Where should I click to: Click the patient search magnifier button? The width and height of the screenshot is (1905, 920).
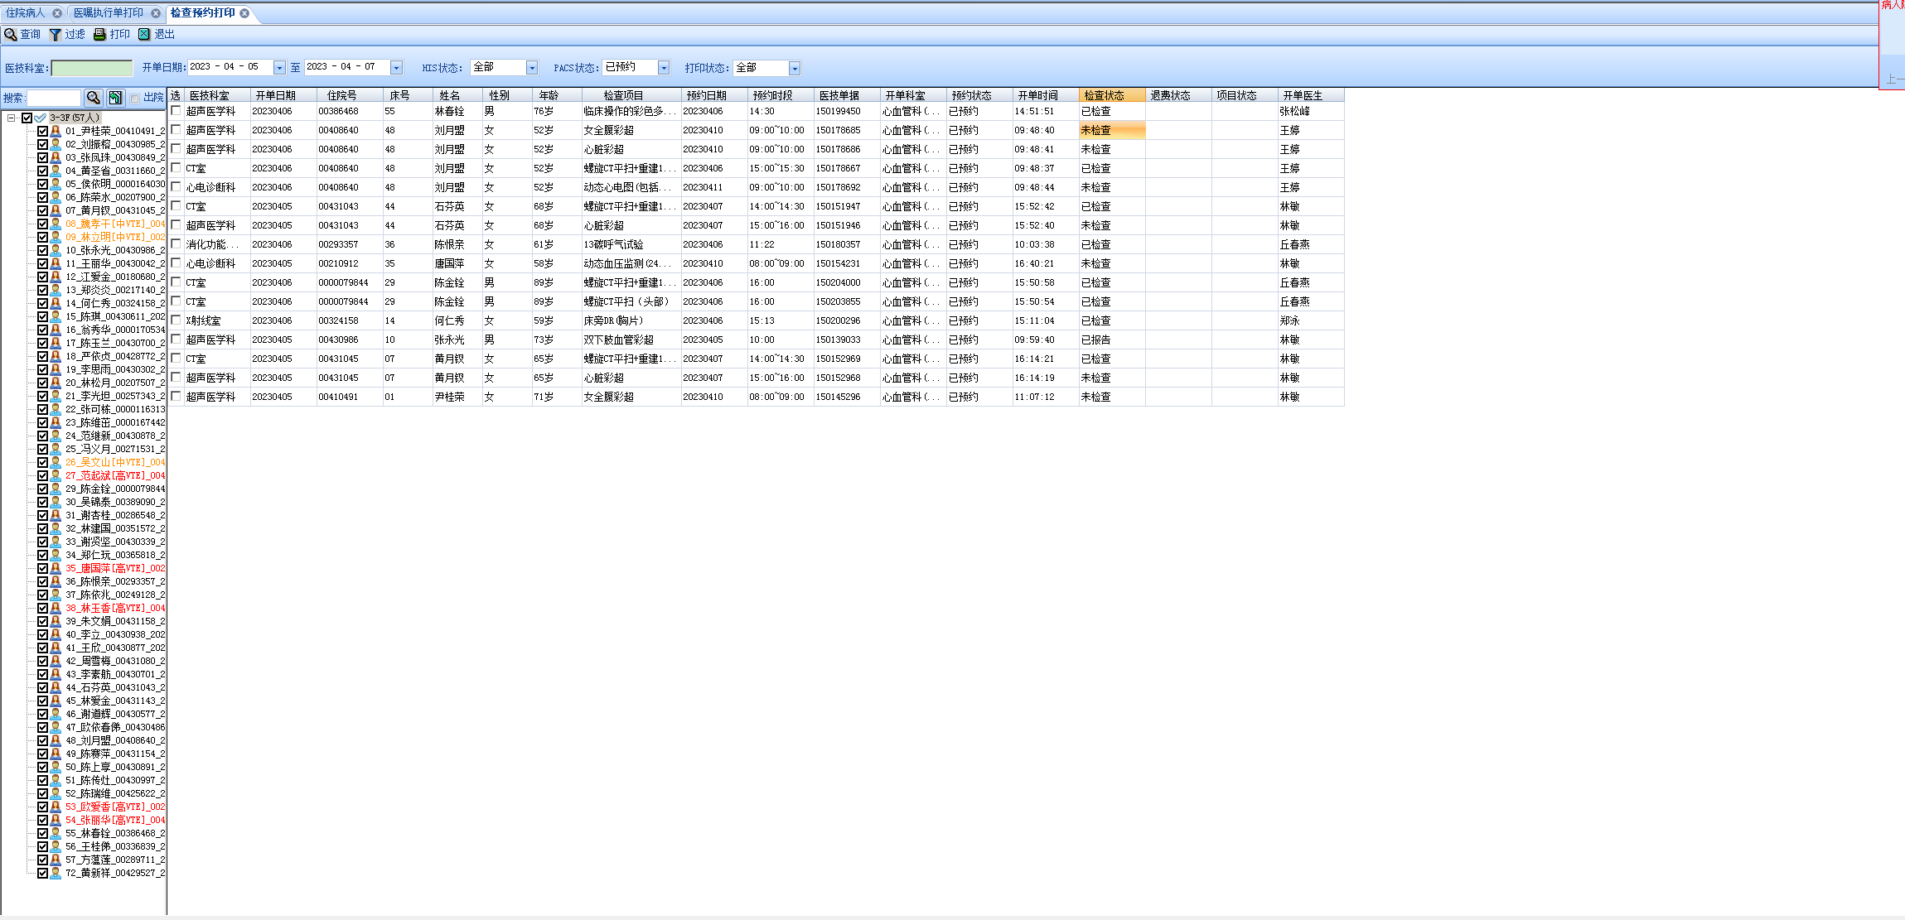tap(94, 98)
